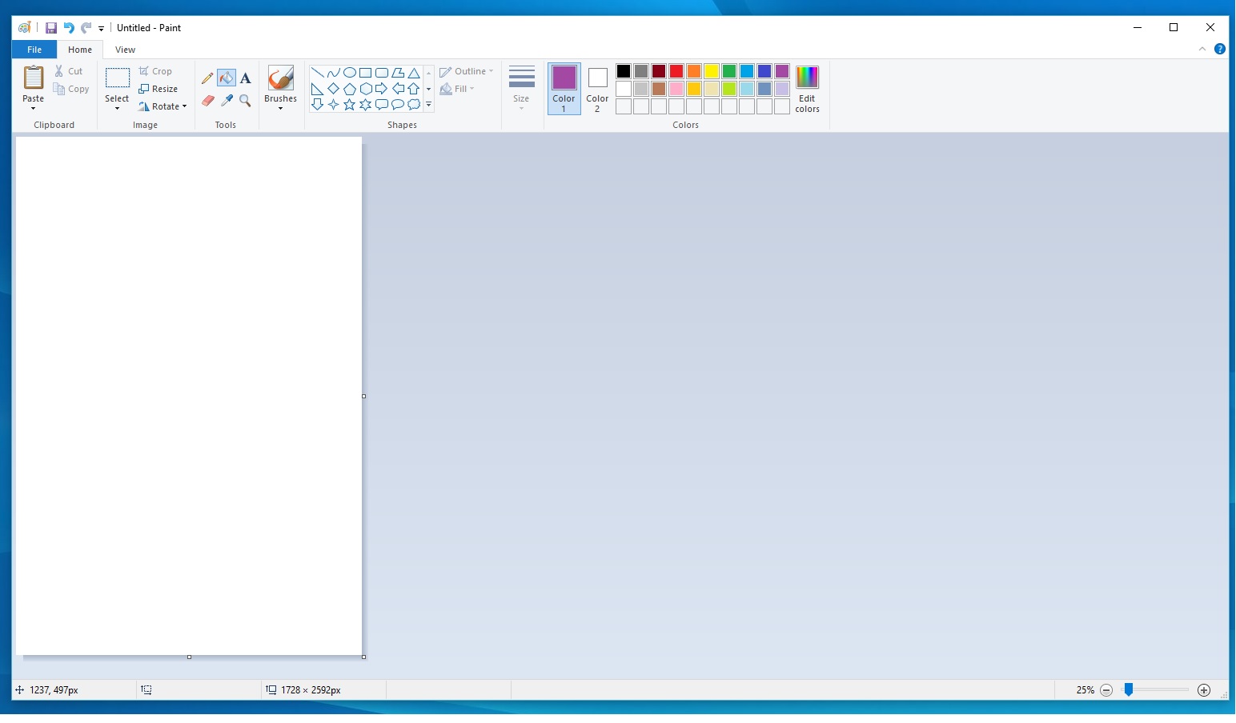Select the Fill with color bucket tool
This screenshot has width=1236, height=723.
(227, 78)
